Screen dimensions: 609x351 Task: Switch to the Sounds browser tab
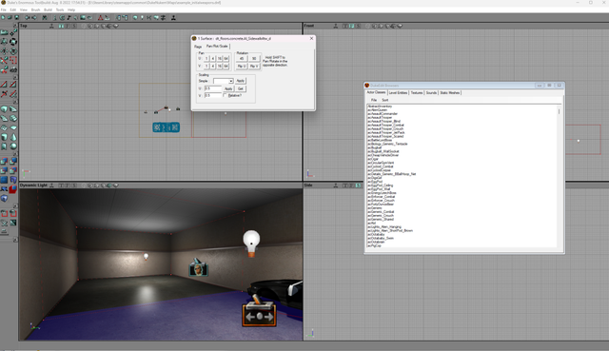[431, 93]
